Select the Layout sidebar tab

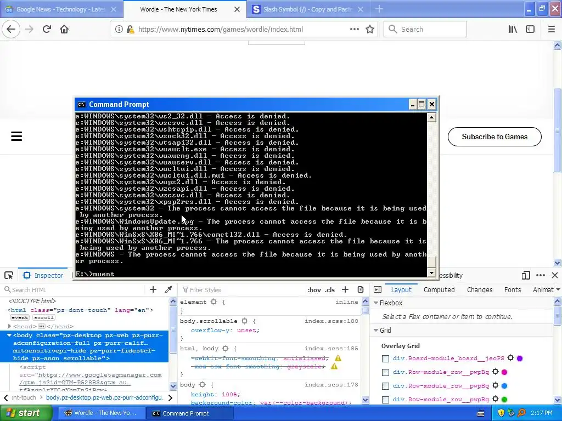click(x=401, y=289)
